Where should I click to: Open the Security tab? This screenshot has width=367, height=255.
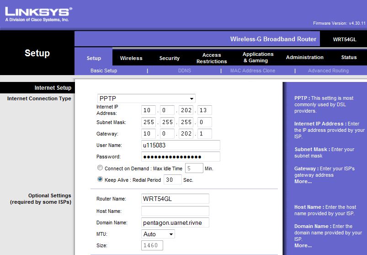click(169, 58)
